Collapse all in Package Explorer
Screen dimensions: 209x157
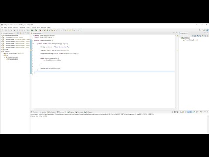point(18,33)
